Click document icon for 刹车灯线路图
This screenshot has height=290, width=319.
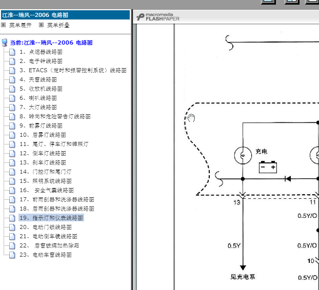click(12, 162)
